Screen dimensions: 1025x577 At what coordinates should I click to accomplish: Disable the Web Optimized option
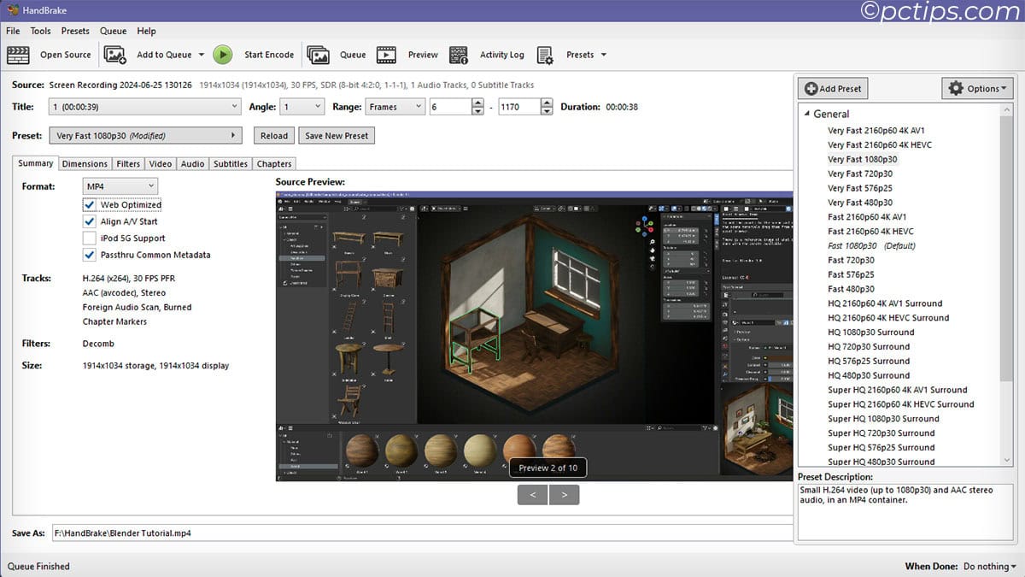[x=90, y=204]
